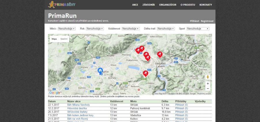The height and width of the screenshot is (122, 260).
Task: Select the blue home marker at Teplice
Action: (100, 71)
